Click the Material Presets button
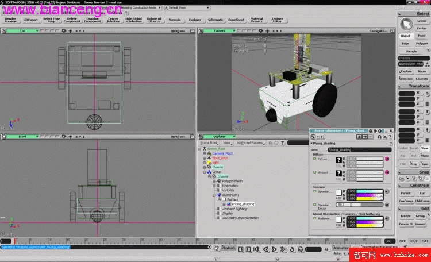Image resolution: width=431 pixels, height=262 pixels. coord(256,20)
